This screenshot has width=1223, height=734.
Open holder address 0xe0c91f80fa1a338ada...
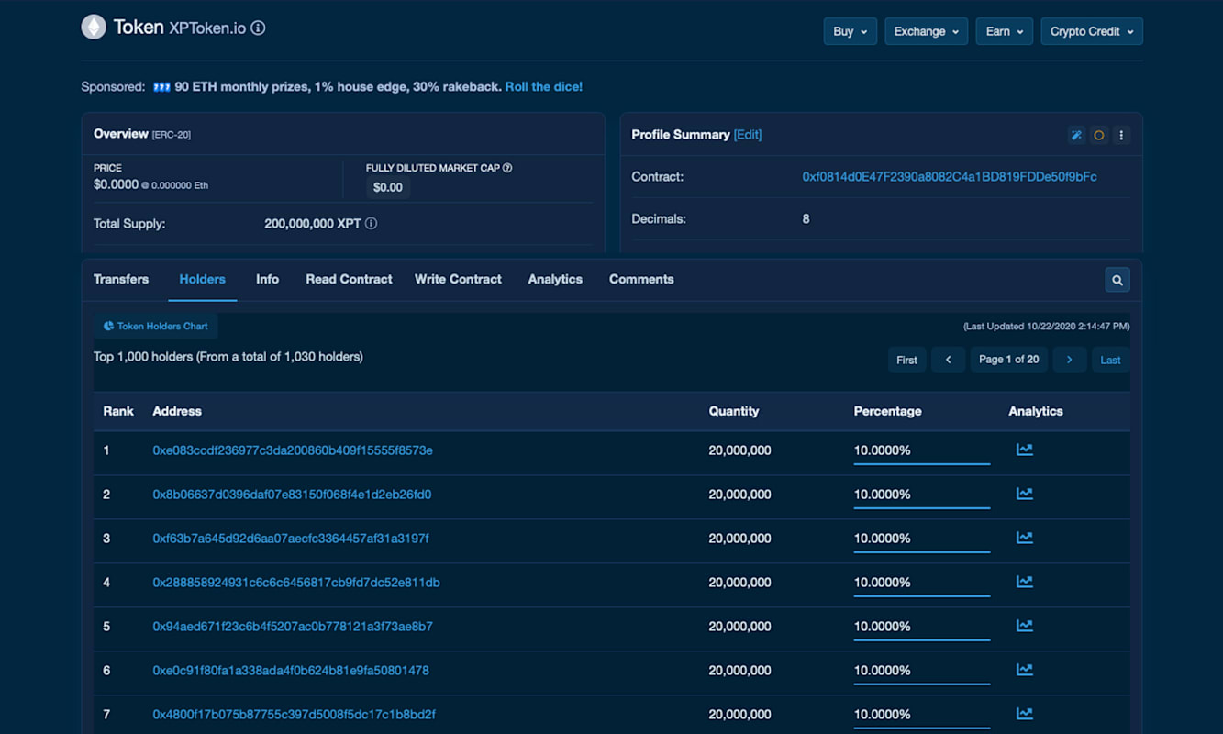click(291, 671)
